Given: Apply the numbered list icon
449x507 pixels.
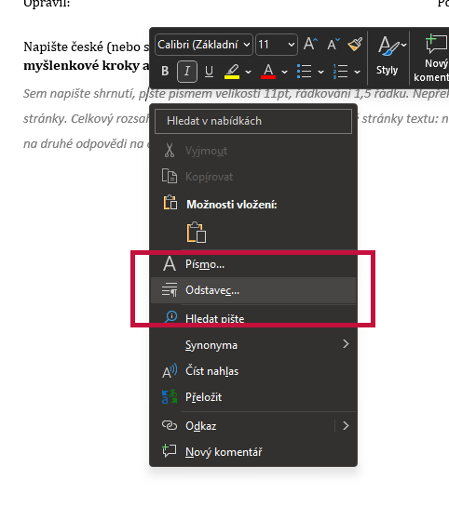Looking at the screenshot, I should click(x=340, y=72).
